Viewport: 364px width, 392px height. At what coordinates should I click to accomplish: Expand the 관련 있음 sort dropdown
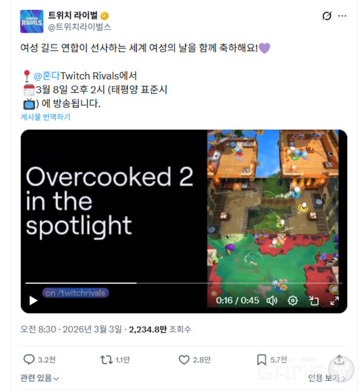click(x=39, y=378)
